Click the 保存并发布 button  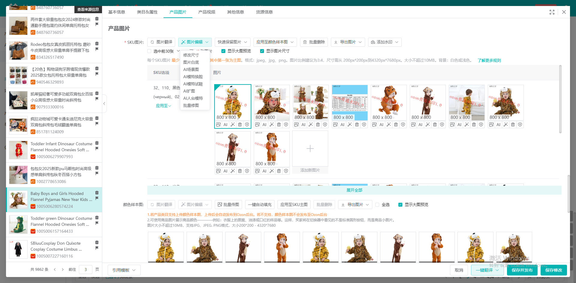click(522, 270)
